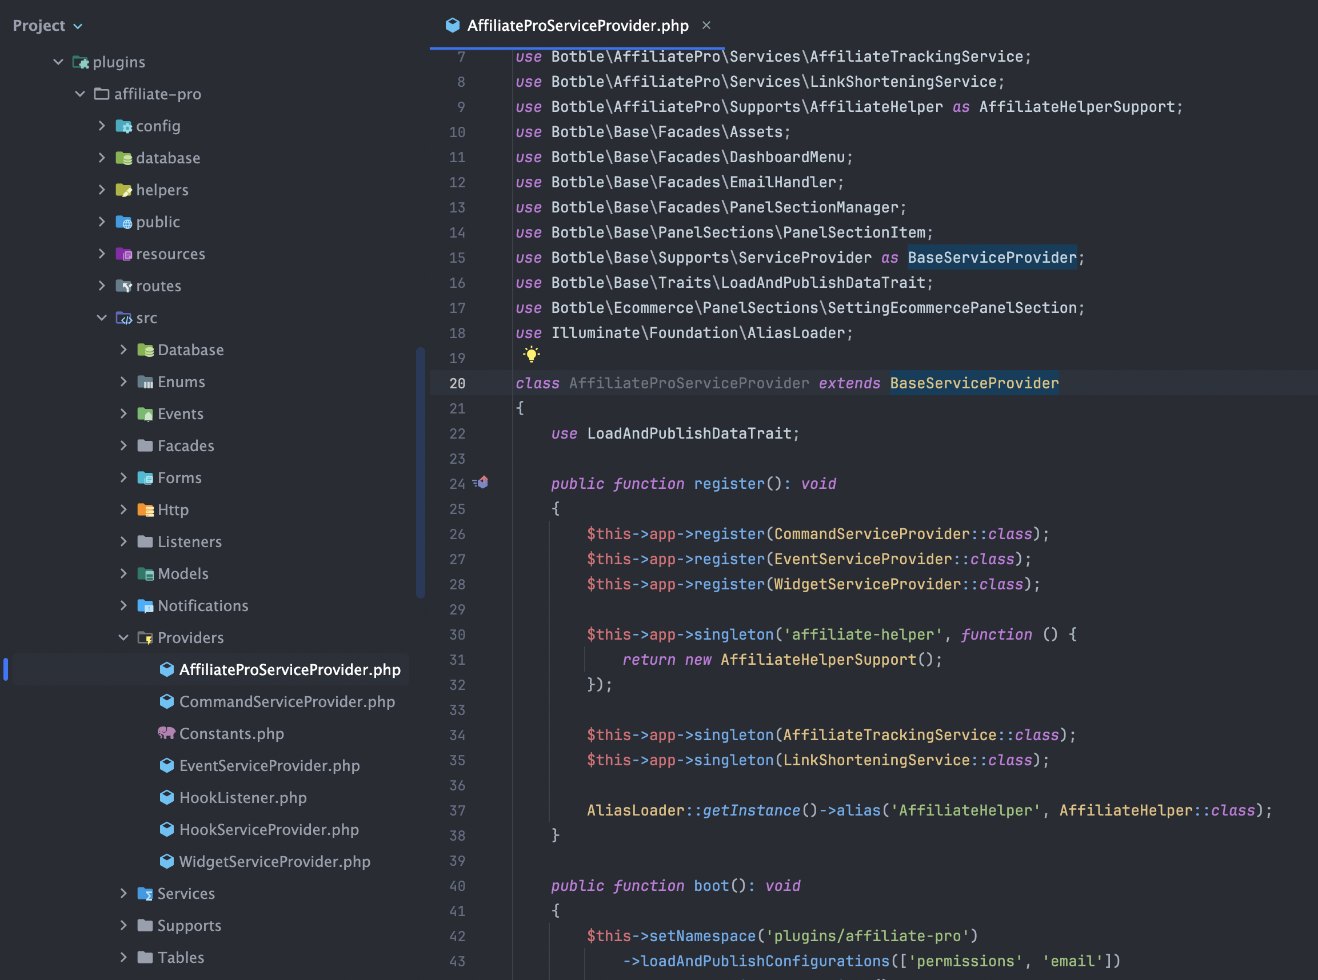
Task: Click the Constants.php elephant file icon
Action: (166, 733)
